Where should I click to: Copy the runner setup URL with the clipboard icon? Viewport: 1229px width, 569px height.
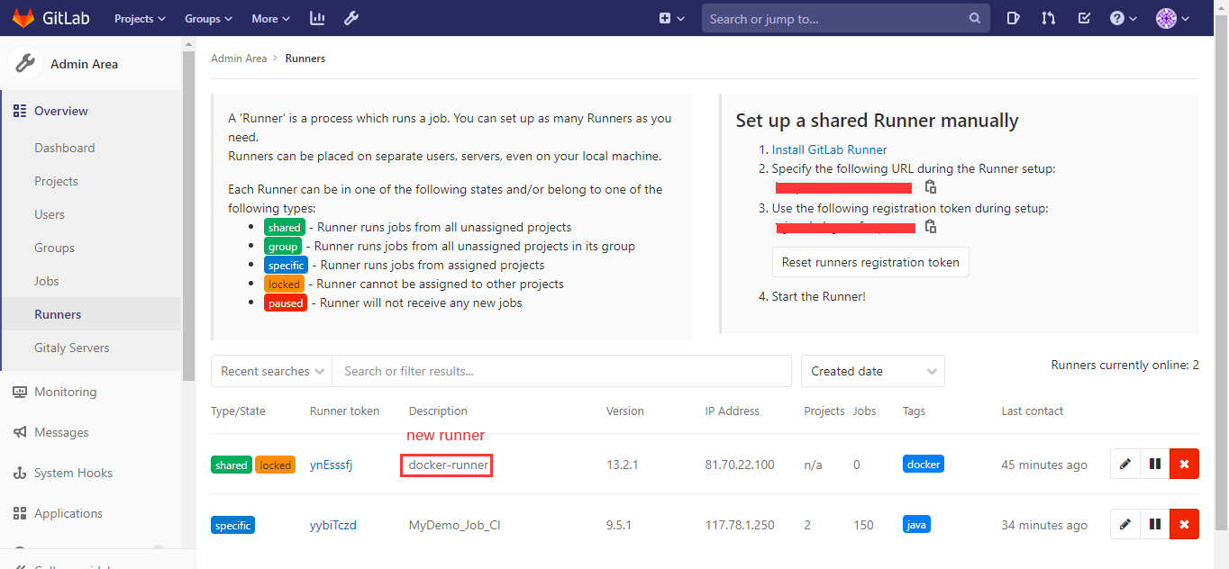(931, 187)
